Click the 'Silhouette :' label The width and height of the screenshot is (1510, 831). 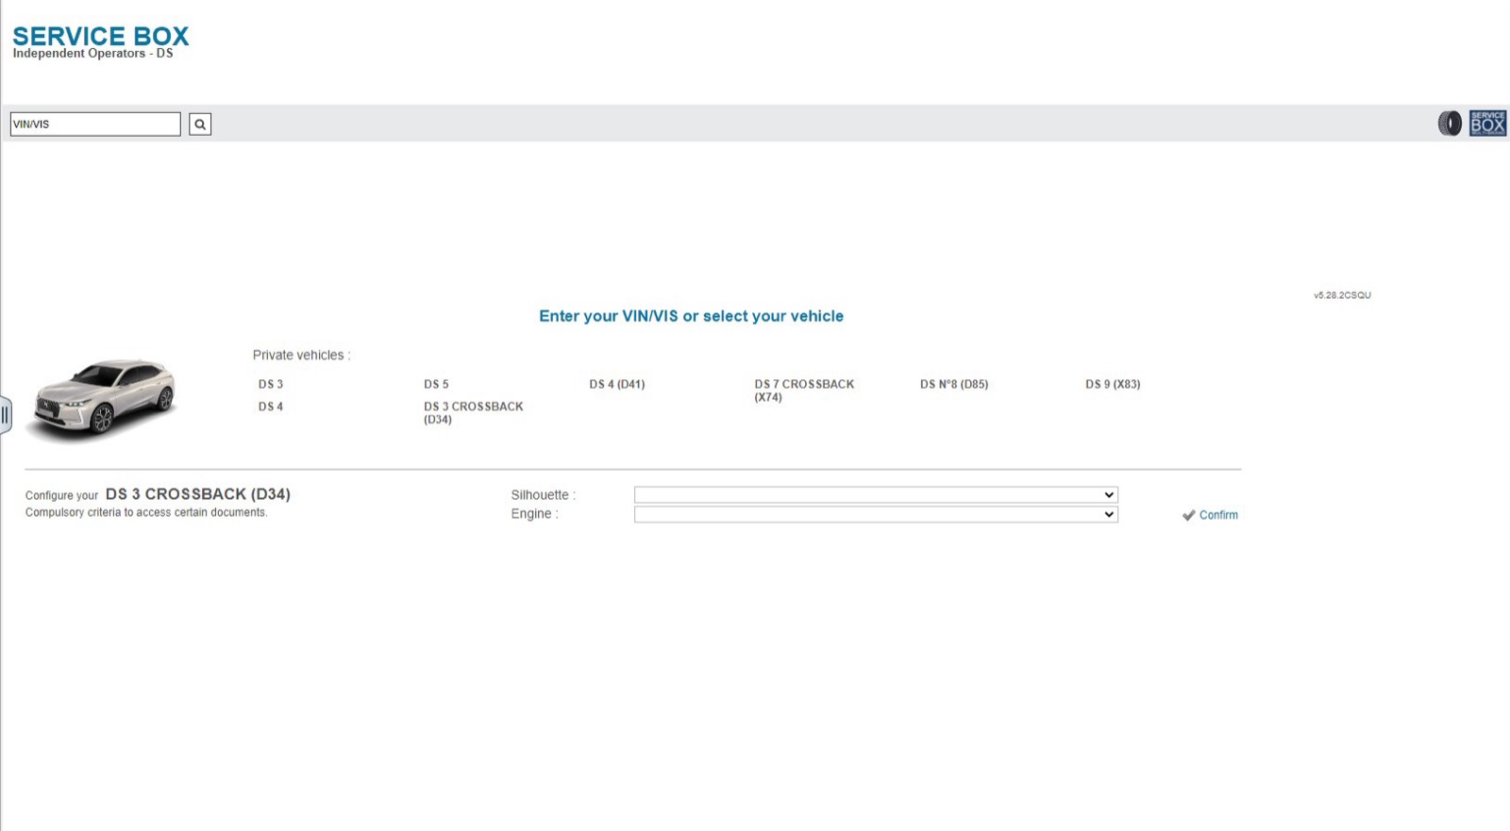(x=543, y=495)
